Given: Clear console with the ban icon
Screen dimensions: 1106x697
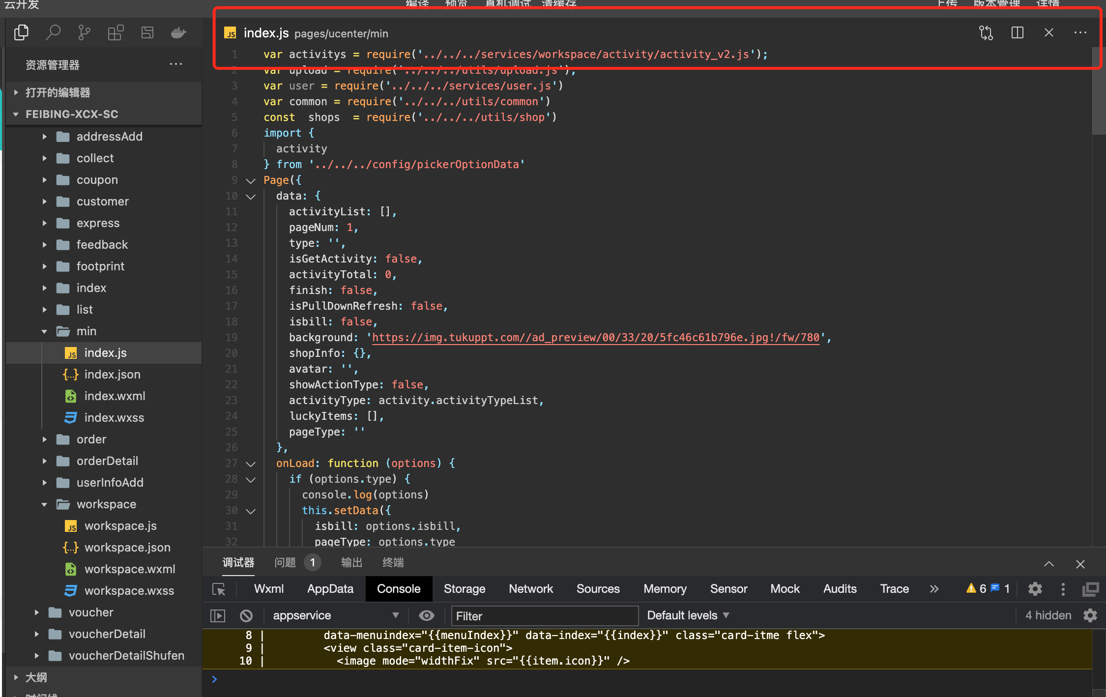Looking at the screenshot, I should point(246,615).
